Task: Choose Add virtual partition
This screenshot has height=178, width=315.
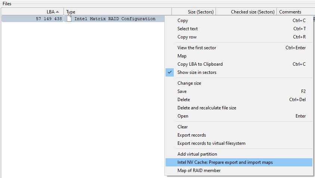Action: 197,154
